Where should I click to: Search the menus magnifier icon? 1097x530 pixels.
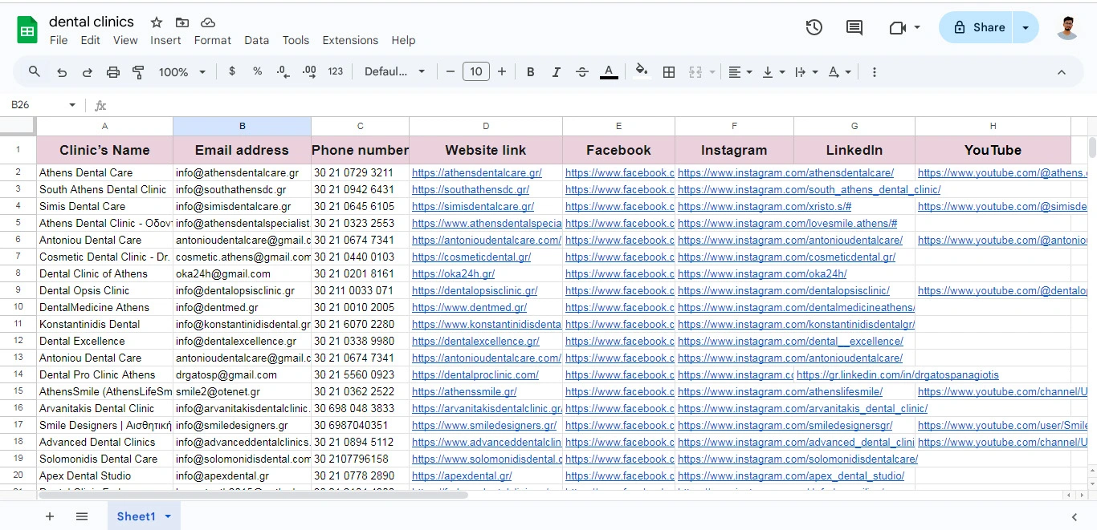coord(35,71)
